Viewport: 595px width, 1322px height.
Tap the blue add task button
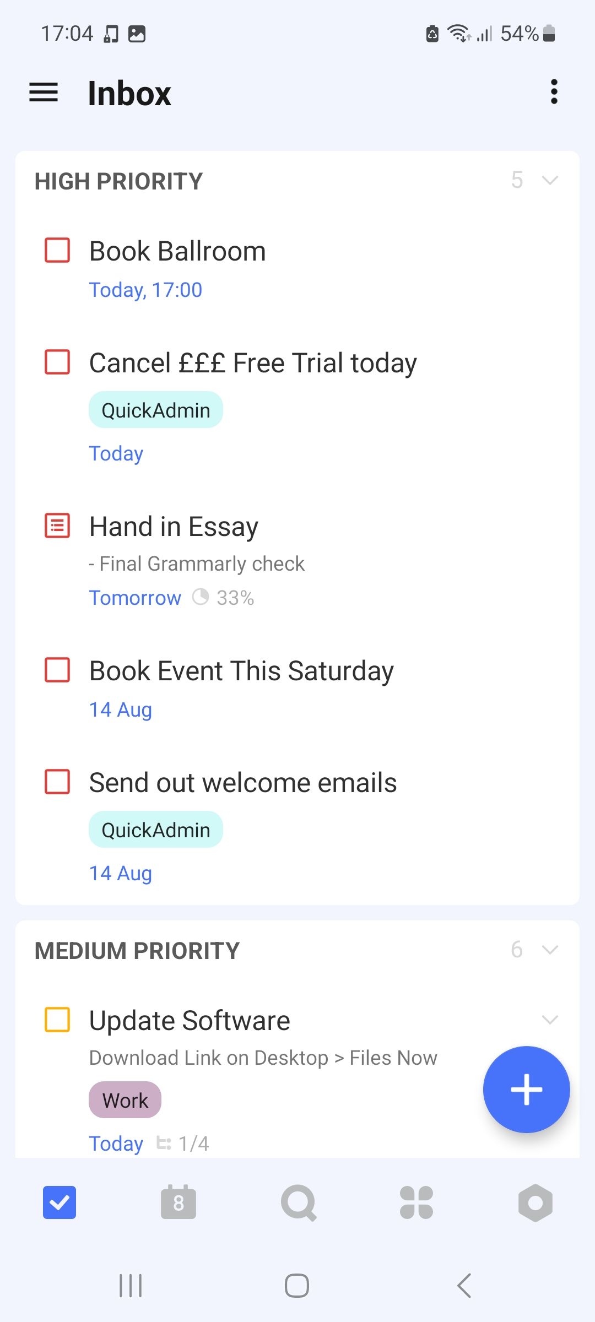(526, 1089)
